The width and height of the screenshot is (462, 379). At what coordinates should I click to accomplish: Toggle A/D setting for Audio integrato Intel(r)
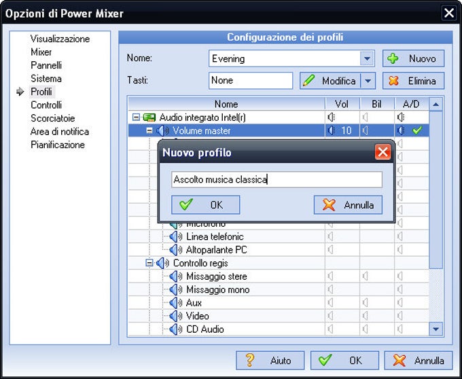click(400, 118)
